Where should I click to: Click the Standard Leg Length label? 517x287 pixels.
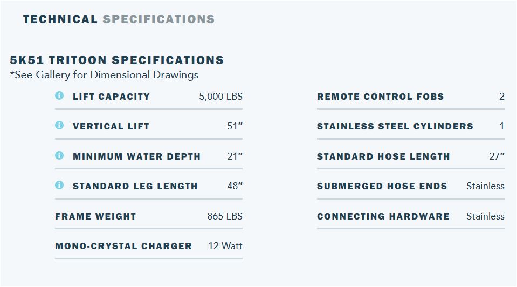(x=135, y=187)
